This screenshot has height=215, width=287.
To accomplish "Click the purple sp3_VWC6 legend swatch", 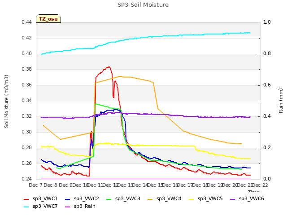I will coord(233,199).
